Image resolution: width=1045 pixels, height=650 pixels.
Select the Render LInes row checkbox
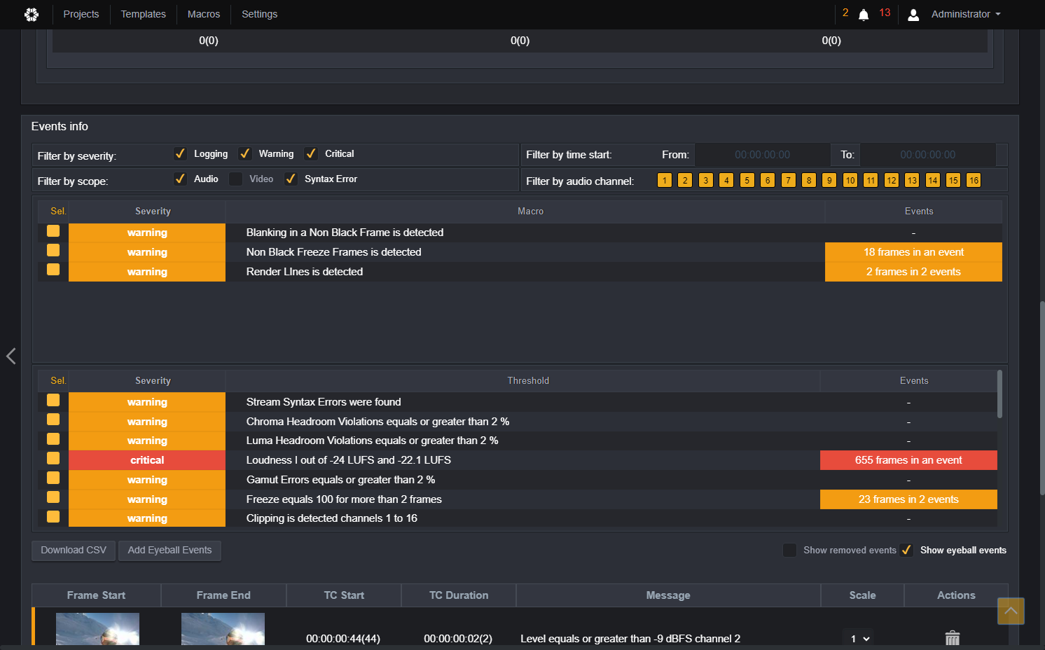point(53,270)
